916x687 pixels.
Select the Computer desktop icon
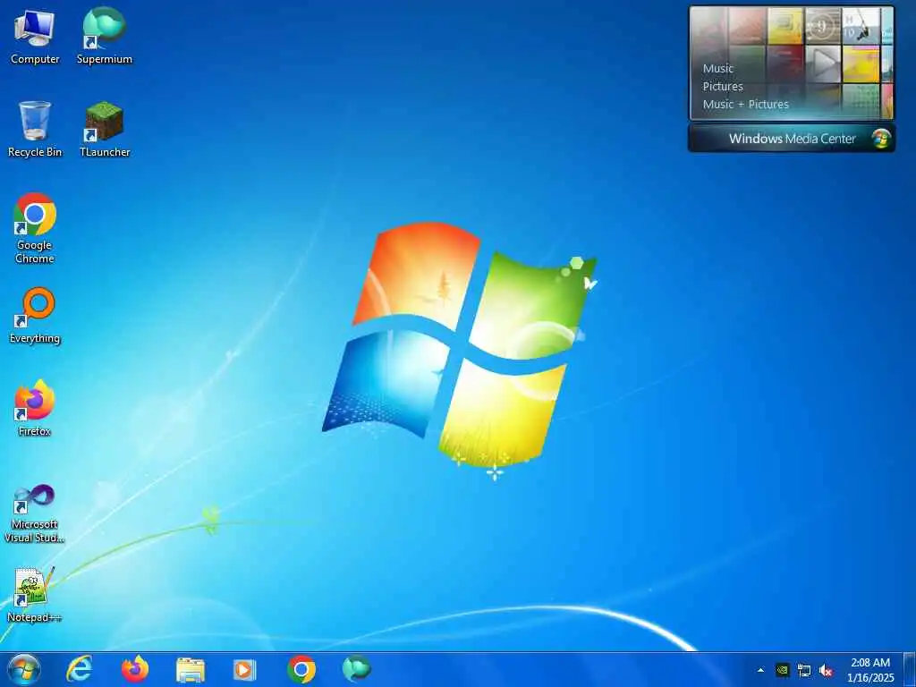point(35,36)
